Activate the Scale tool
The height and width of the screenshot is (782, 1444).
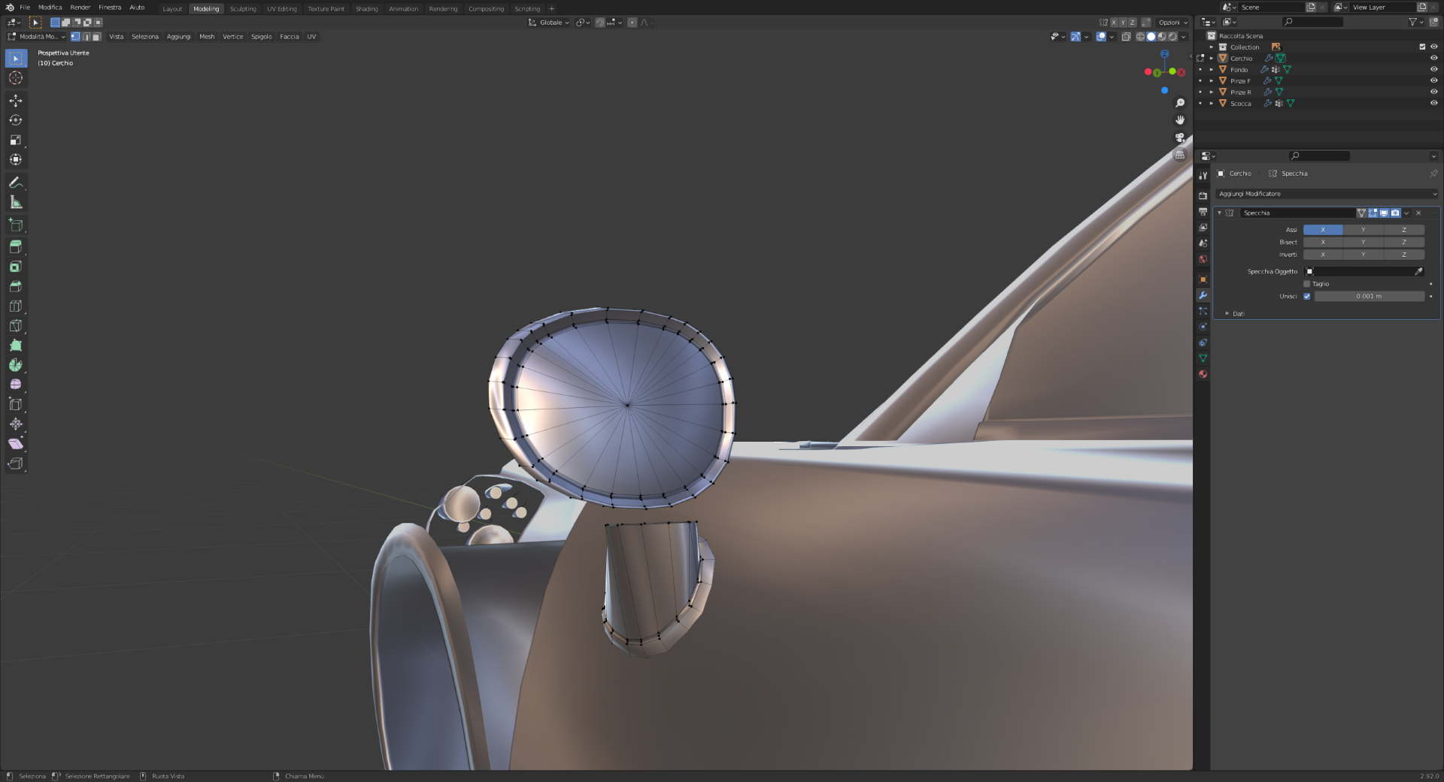16,140
